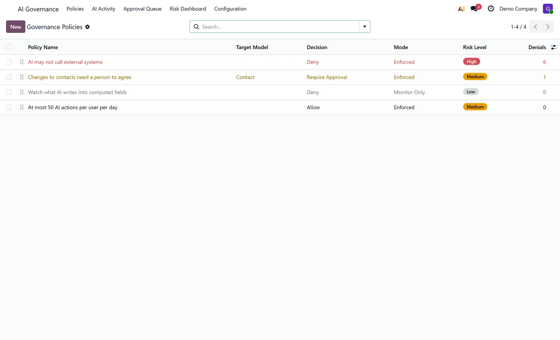560x340 pixels.
Task: Sort by Target Model column header
Action: point(252,47)
